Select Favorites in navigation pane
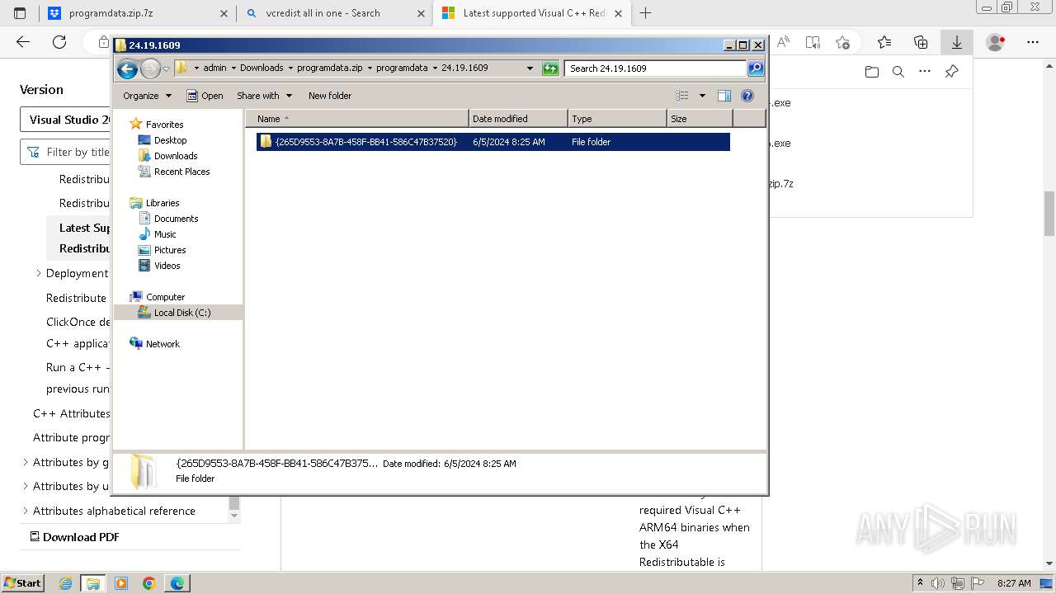This screenshot has width=1056, height=594. coord(164,125)
